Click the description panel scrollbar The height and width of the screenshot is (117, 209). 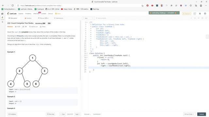point(80,50)
